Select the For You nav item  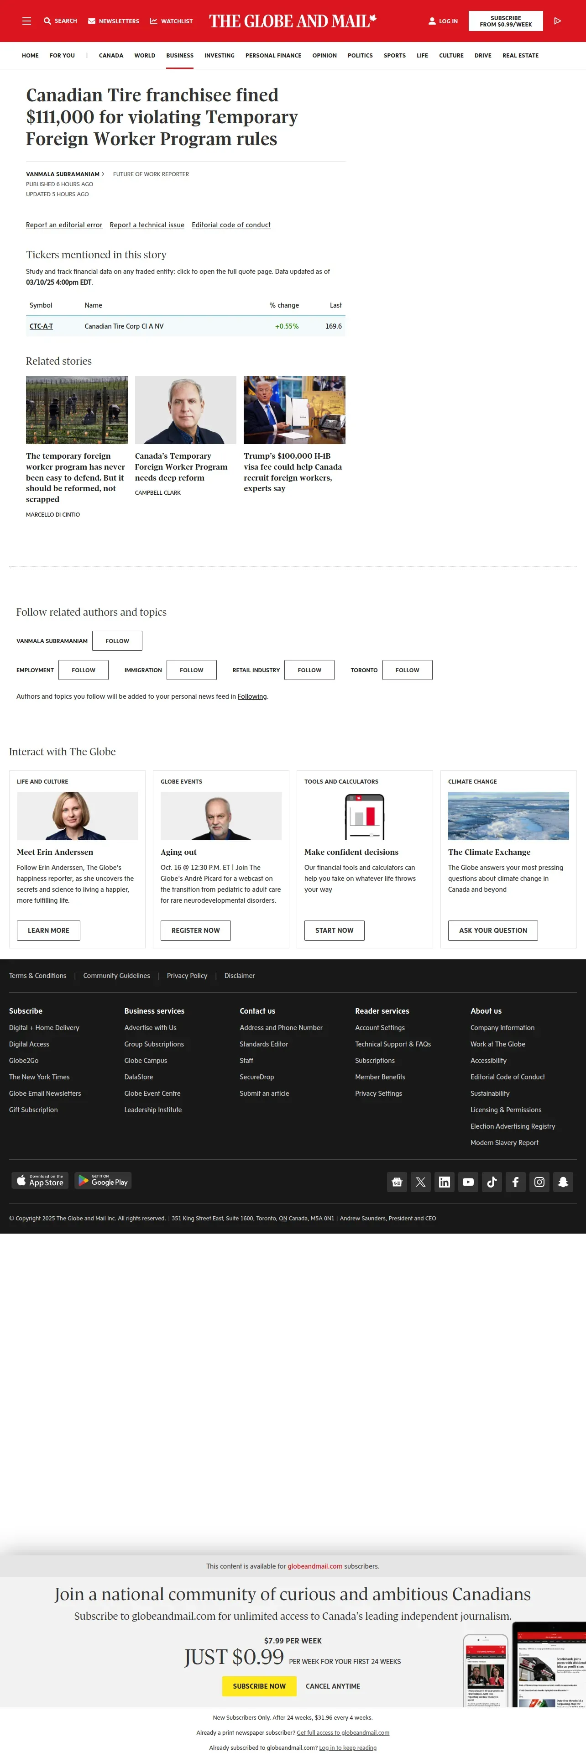pyautogui.click(x=62, y=55)
